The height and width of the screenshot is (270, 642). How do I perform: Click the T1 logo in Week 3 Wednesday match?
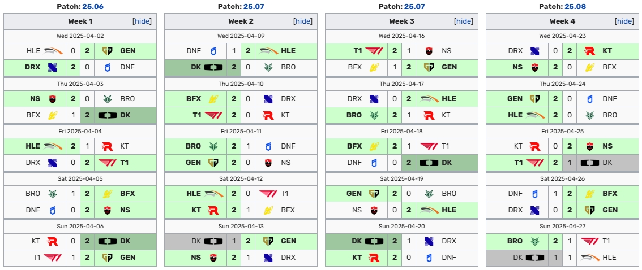point(374,51)
